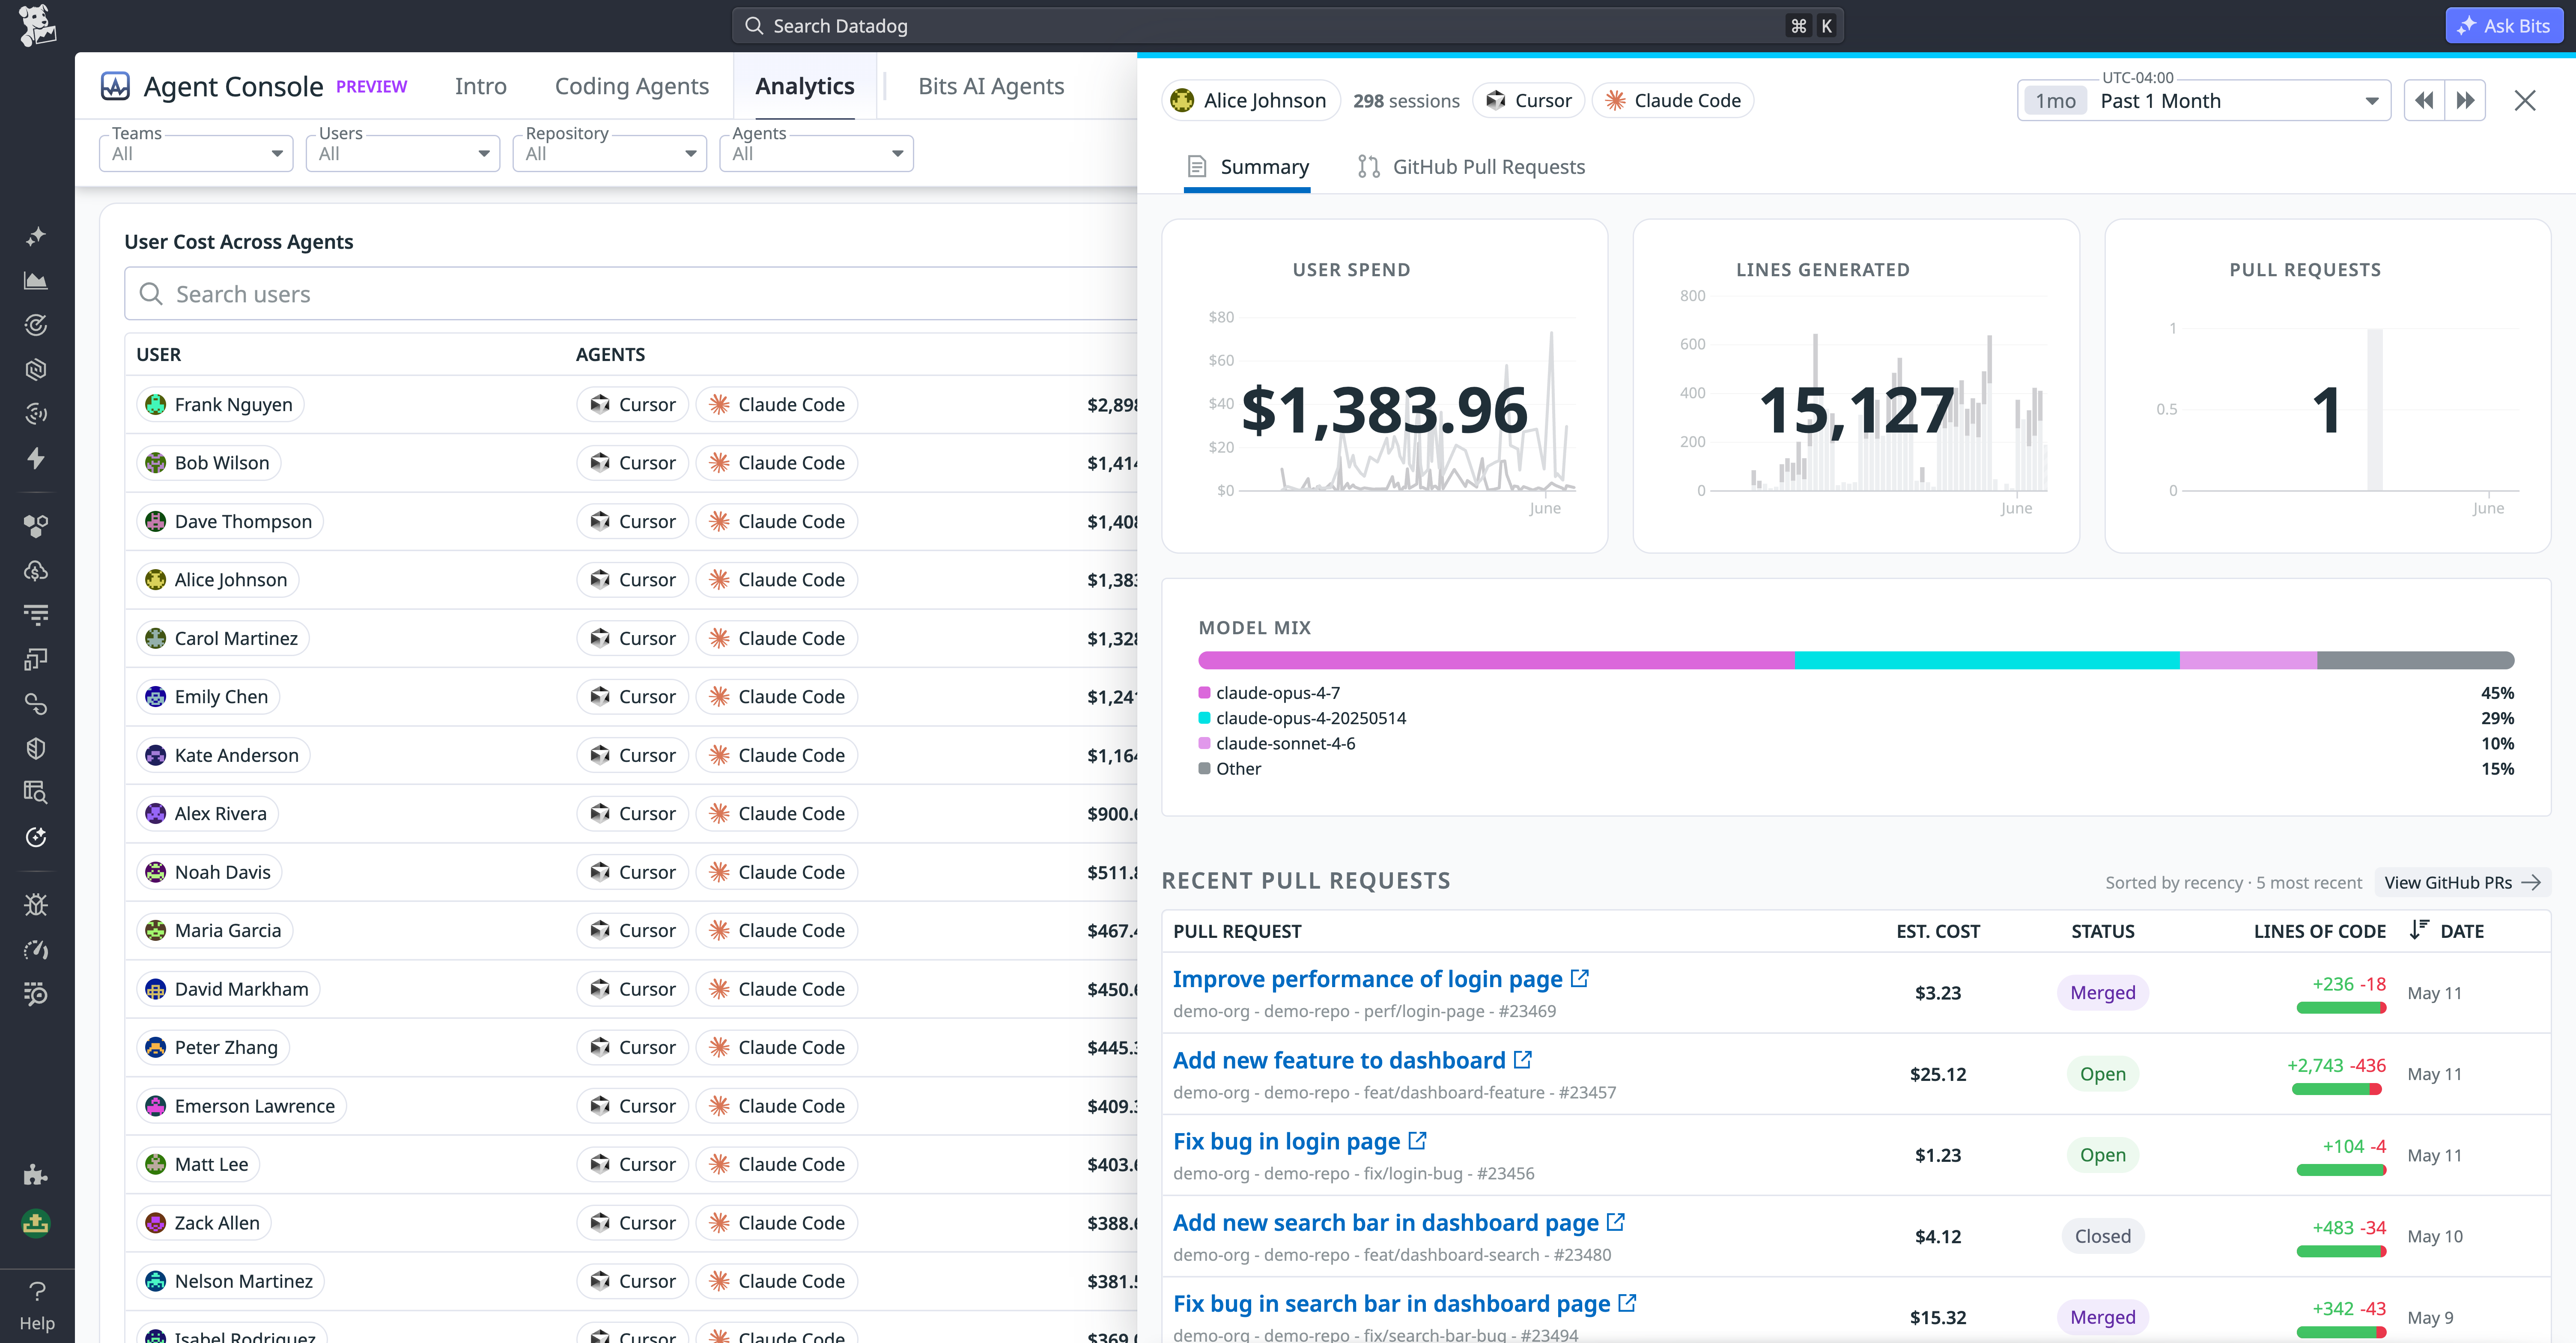
Task: Select Bob Wilson in user table
Action: pos(209,462)
